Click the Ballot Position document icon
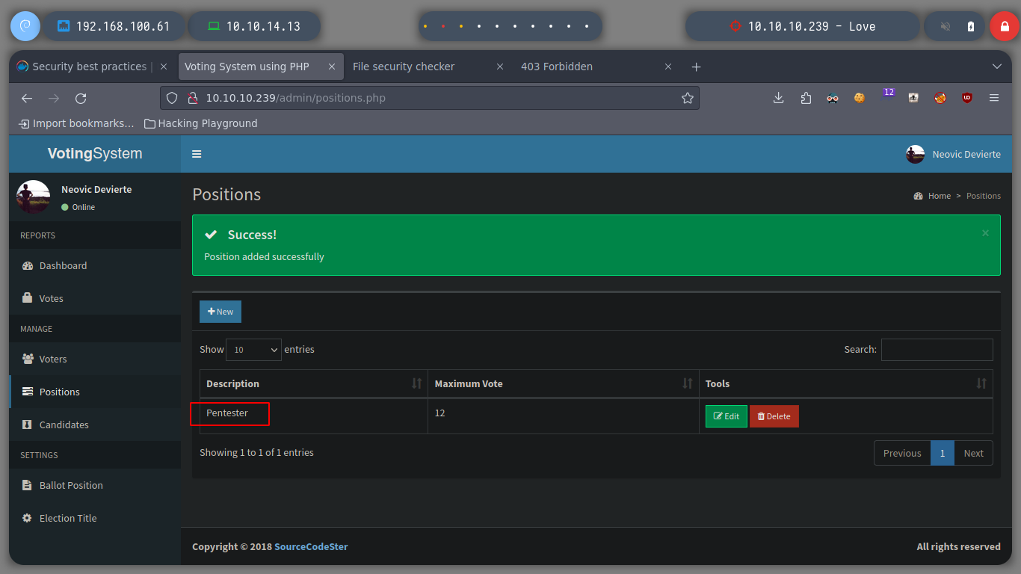This screenshot has height=574, width=1021. [x=28, y=485]
